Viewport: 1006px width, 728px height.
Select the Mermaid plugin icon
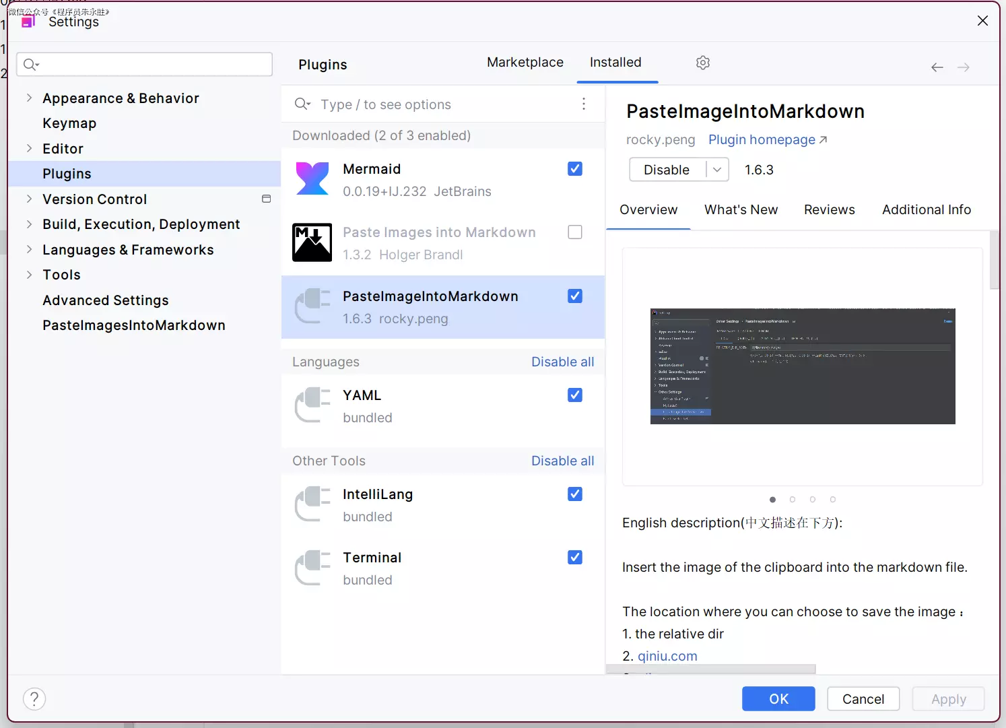tap(312, 179)
